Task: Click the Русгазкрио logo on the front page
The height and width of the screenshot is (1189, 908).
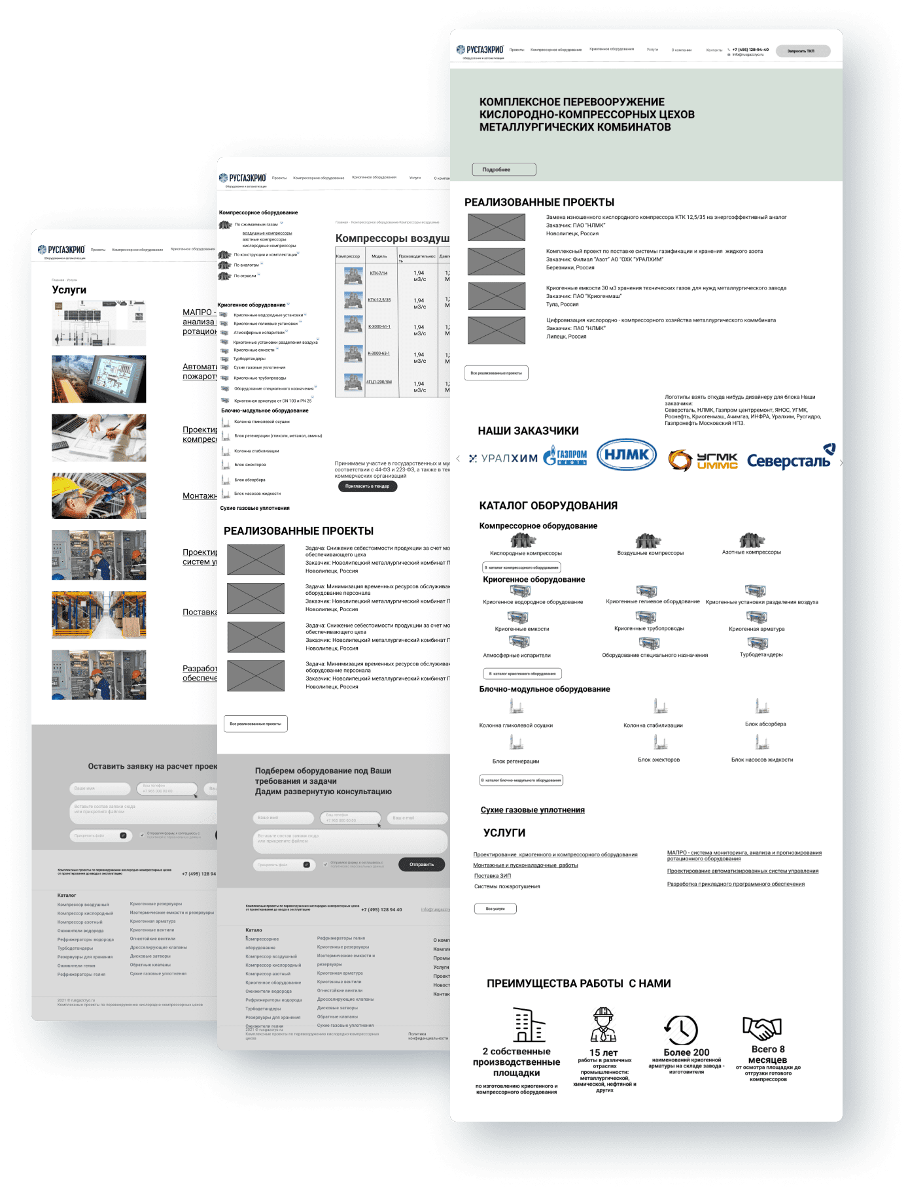Action: click(480, 50)
